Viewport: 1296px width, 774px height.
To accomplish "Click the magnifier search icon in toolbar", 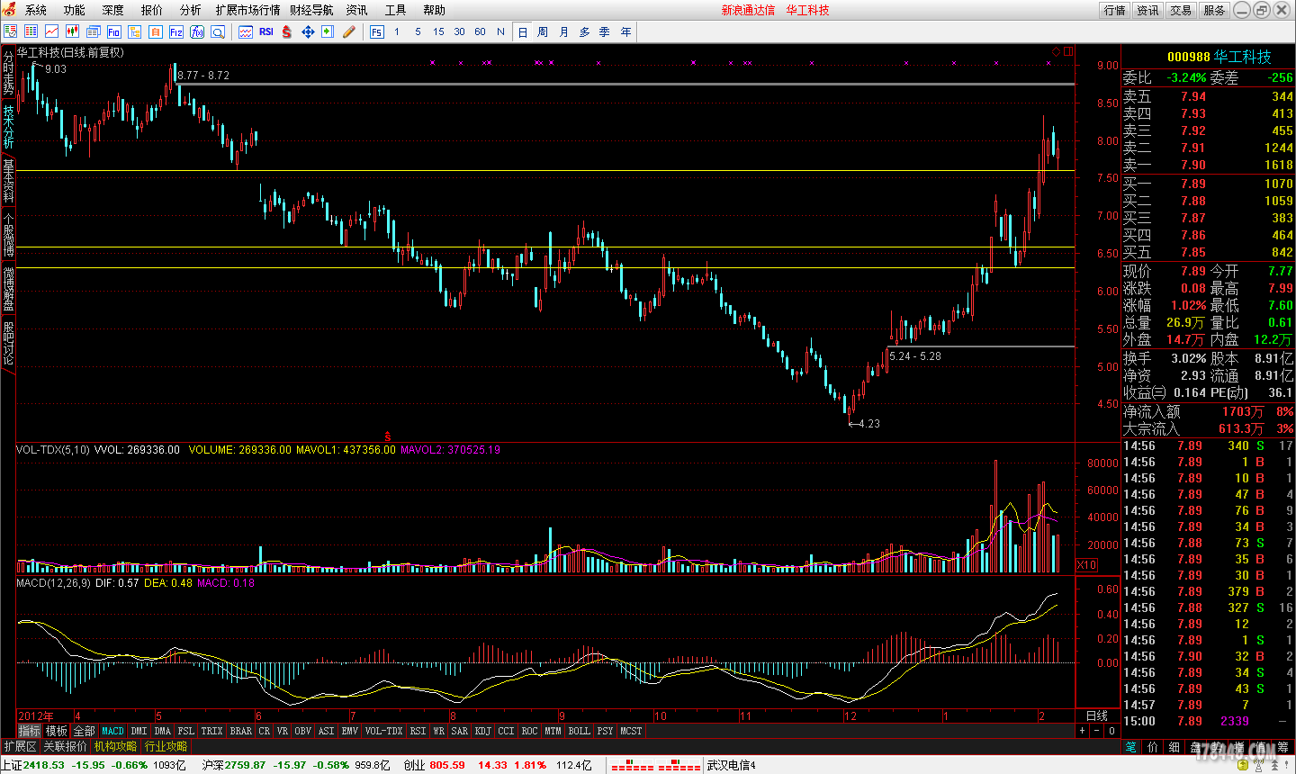I will point(219,31).
